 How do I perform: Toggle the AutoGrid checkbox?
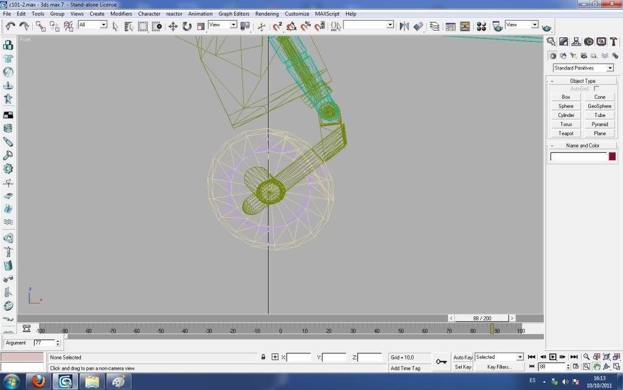[596, 89]
